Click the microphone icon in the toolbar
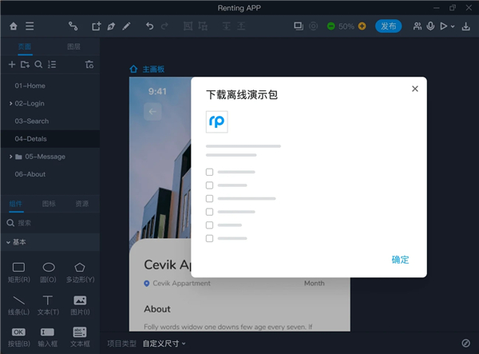Image resolution: width=479 pixels, height=354 pixels. [431, 26]
